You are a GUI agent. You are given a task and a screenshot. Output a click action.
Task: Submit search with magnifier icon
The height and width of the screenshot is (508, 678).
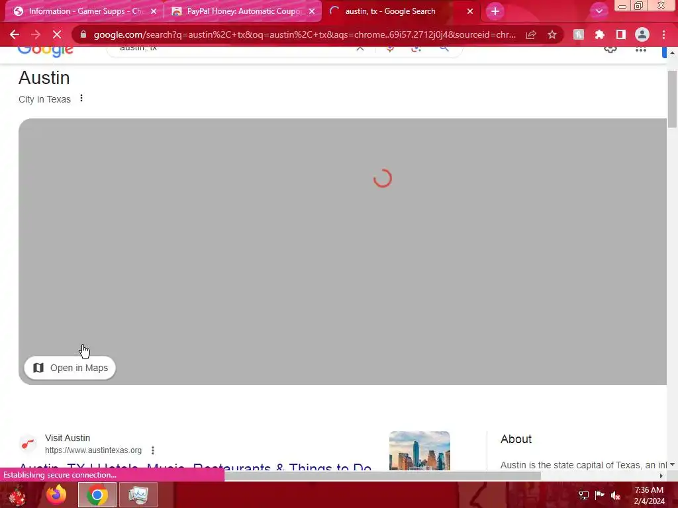coord(444,48)
